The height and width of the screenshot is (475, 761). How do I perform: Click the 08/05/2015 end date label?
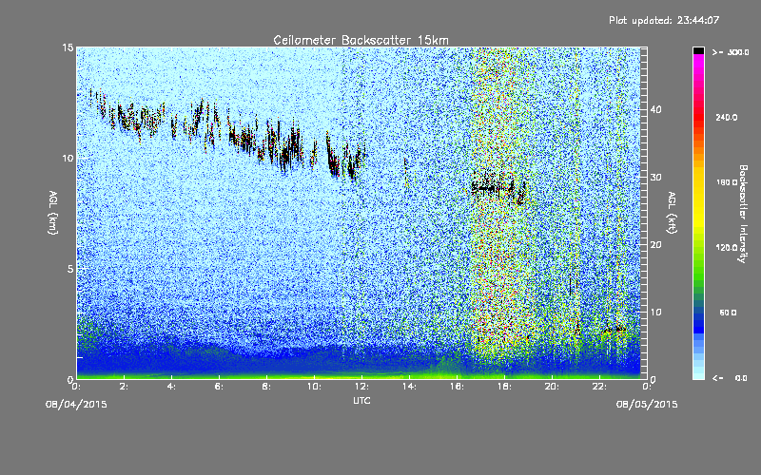(647, 405)
